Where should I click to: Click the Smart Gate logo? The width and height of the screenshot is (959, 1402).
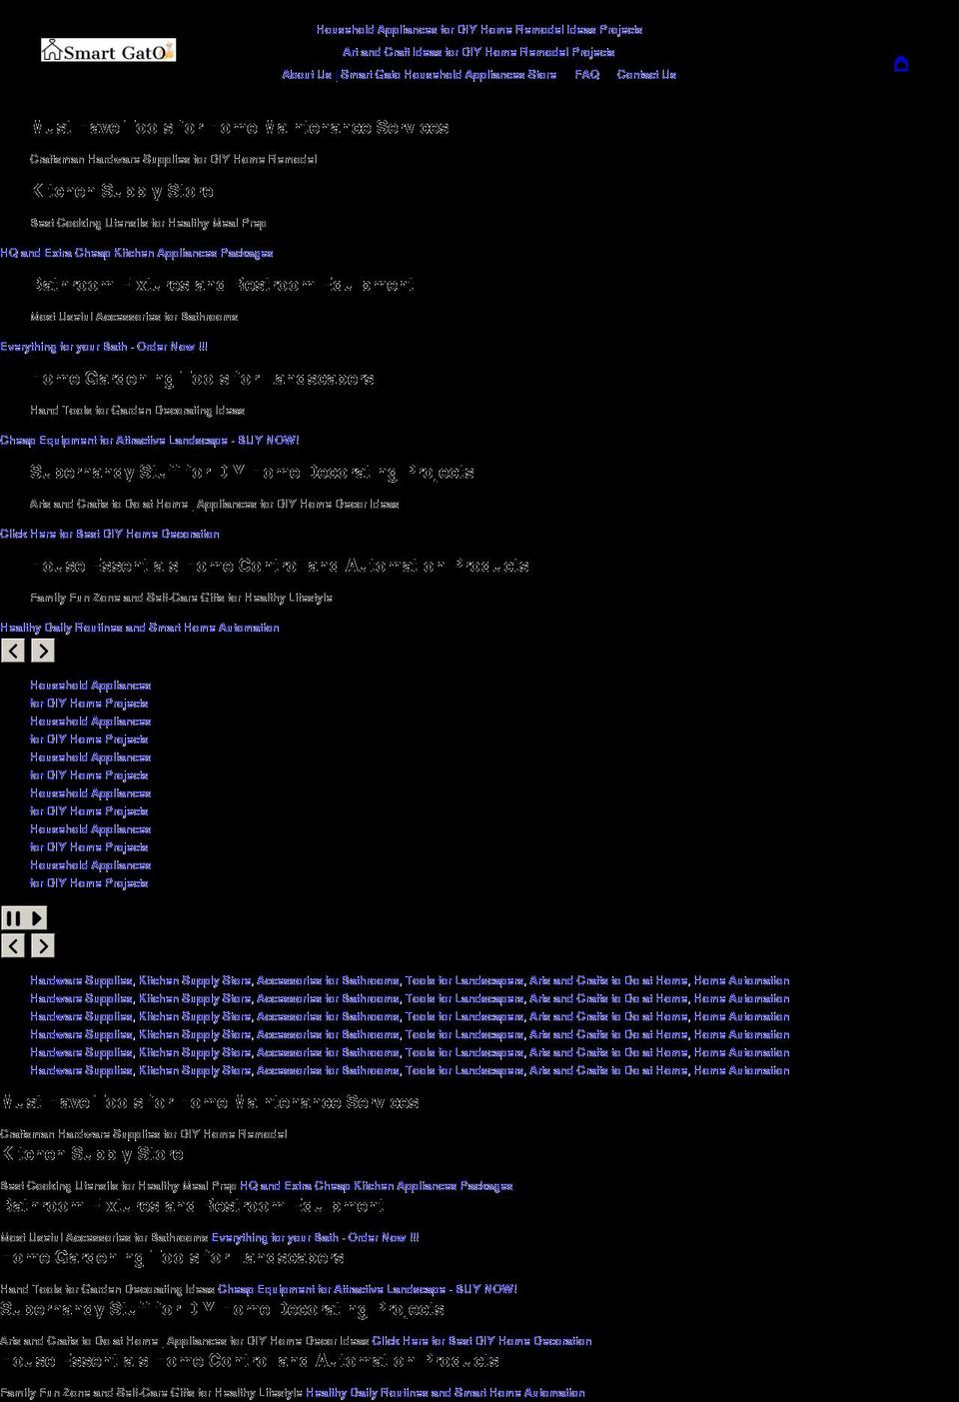point(108,50)
